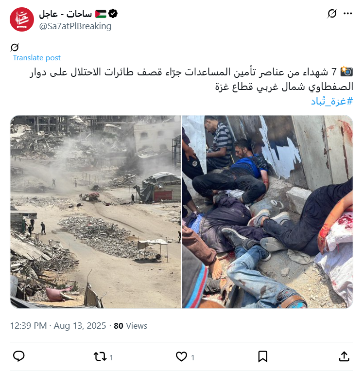This screenshot has height=371, width=363.
Task: Click the 12:39 PM Aug 13, 2025 timestamp
Action: (x=58, y=326)
